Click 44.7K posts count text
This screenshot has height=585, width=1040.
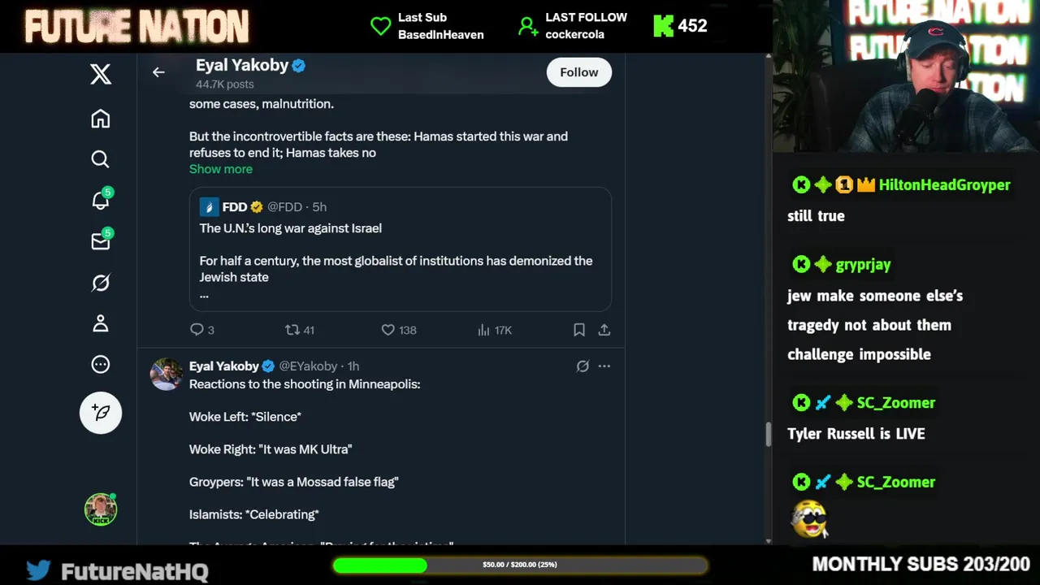[x=225, y=84]
